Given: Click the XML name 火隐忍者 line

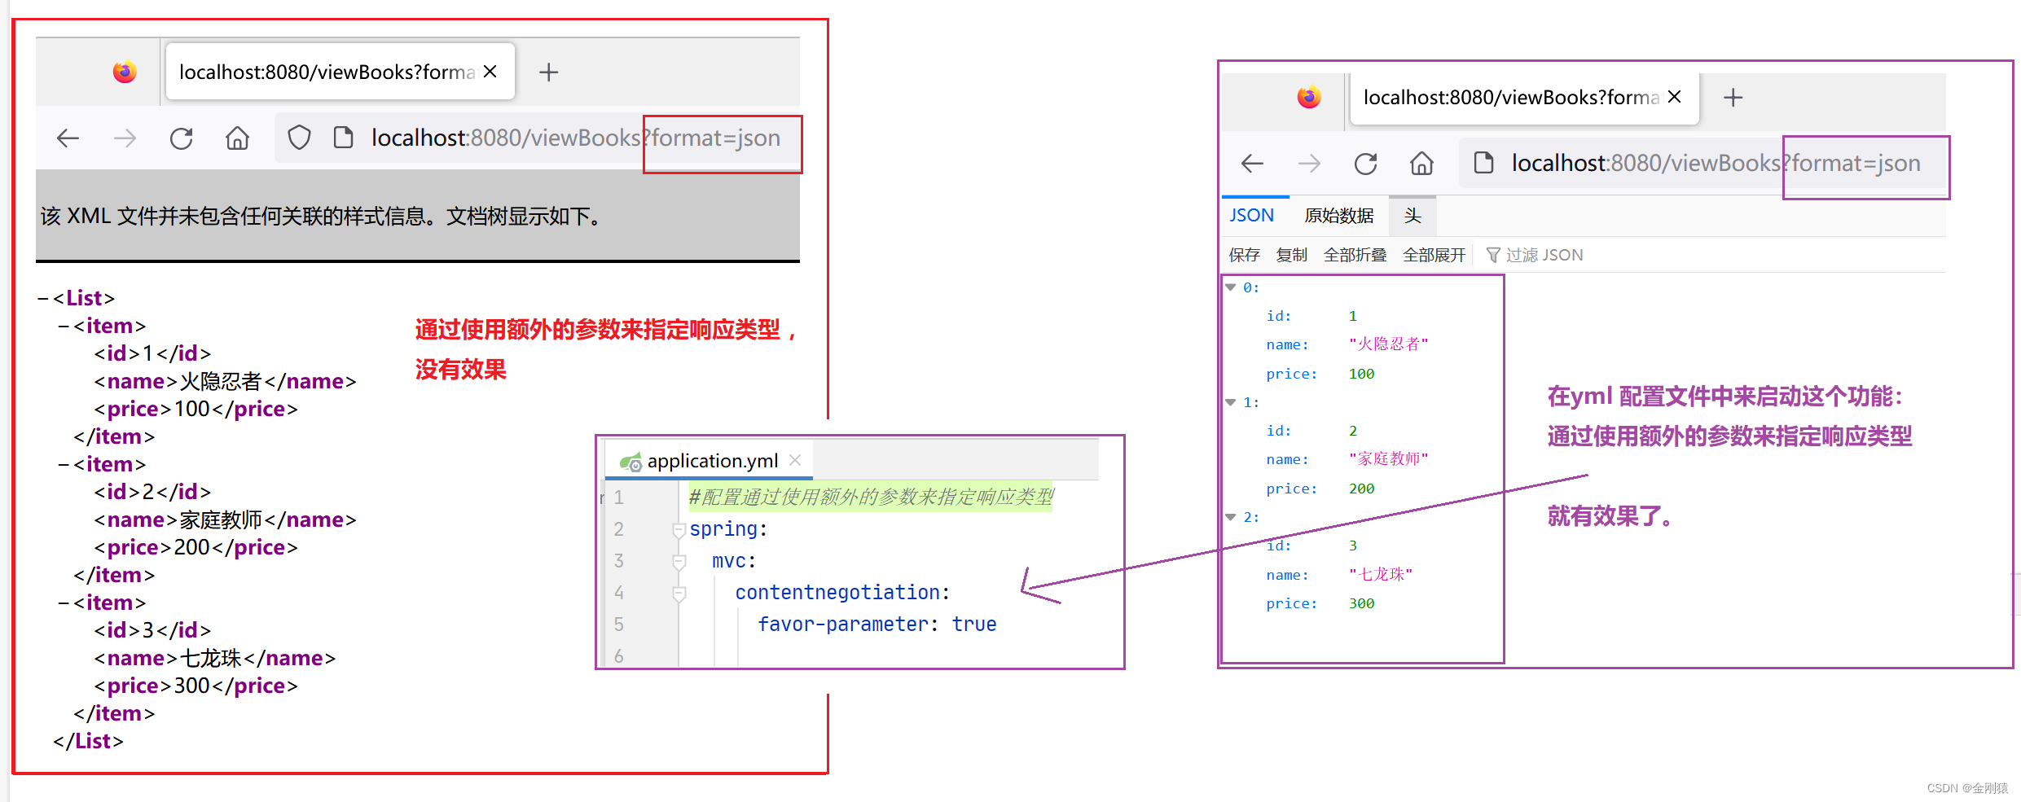Looking at the screenshot, I should click(225, 382).
